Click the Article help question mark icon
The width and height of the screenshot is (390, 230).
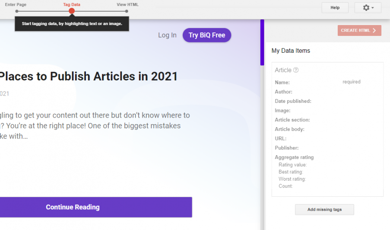point(296,70)
